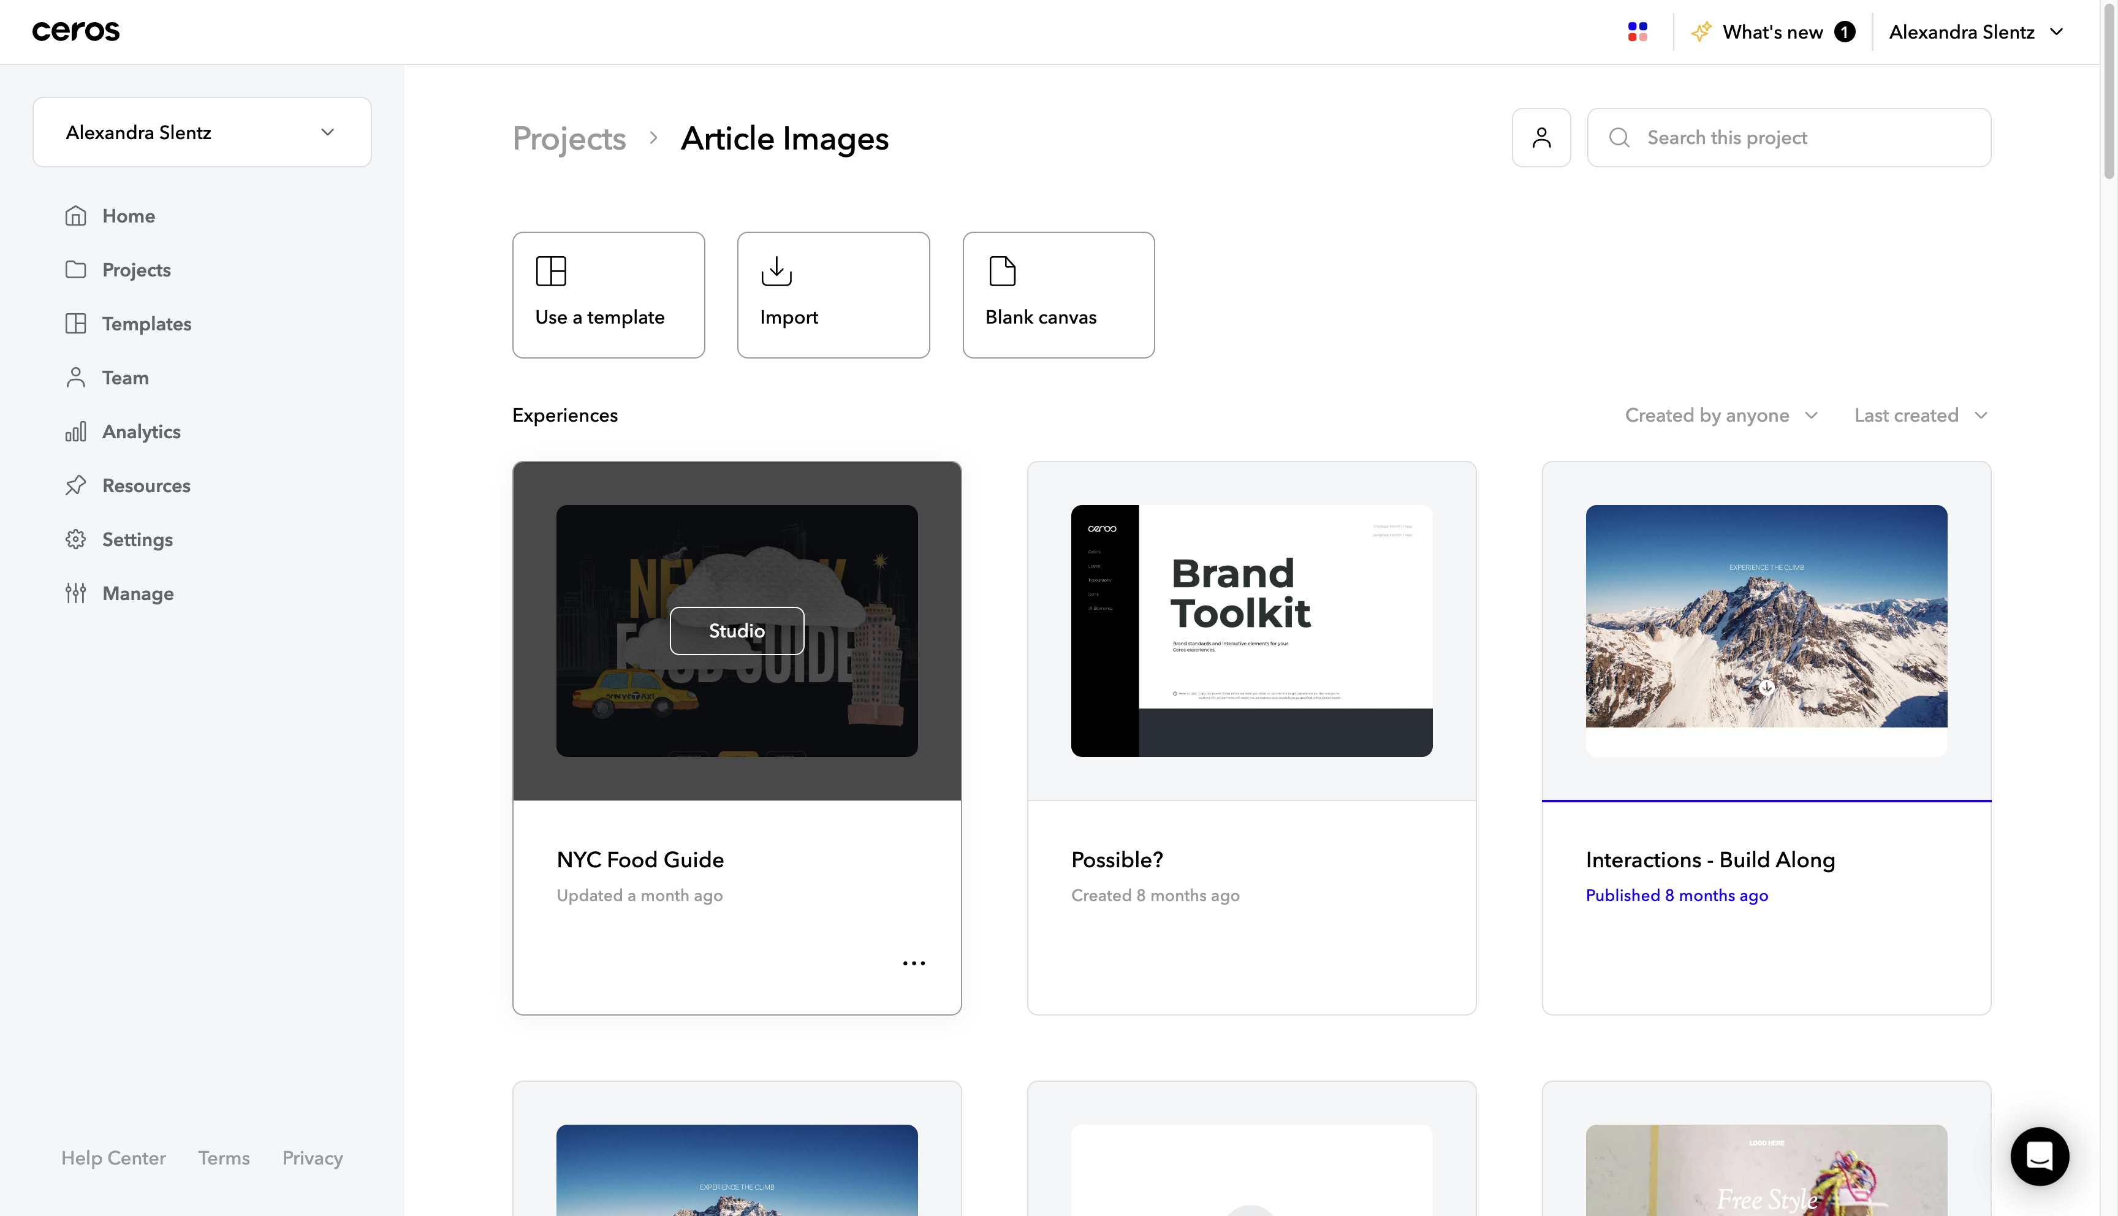Screen dimensions: 2118x1216
Task: Click Published 8 months ago text
Action: [1676, 895]
